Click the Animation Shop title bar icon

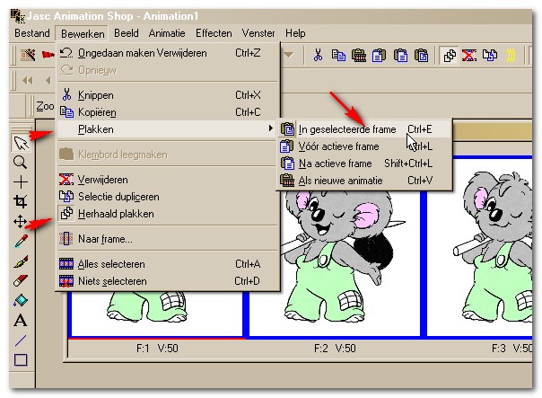coord(17,16)
